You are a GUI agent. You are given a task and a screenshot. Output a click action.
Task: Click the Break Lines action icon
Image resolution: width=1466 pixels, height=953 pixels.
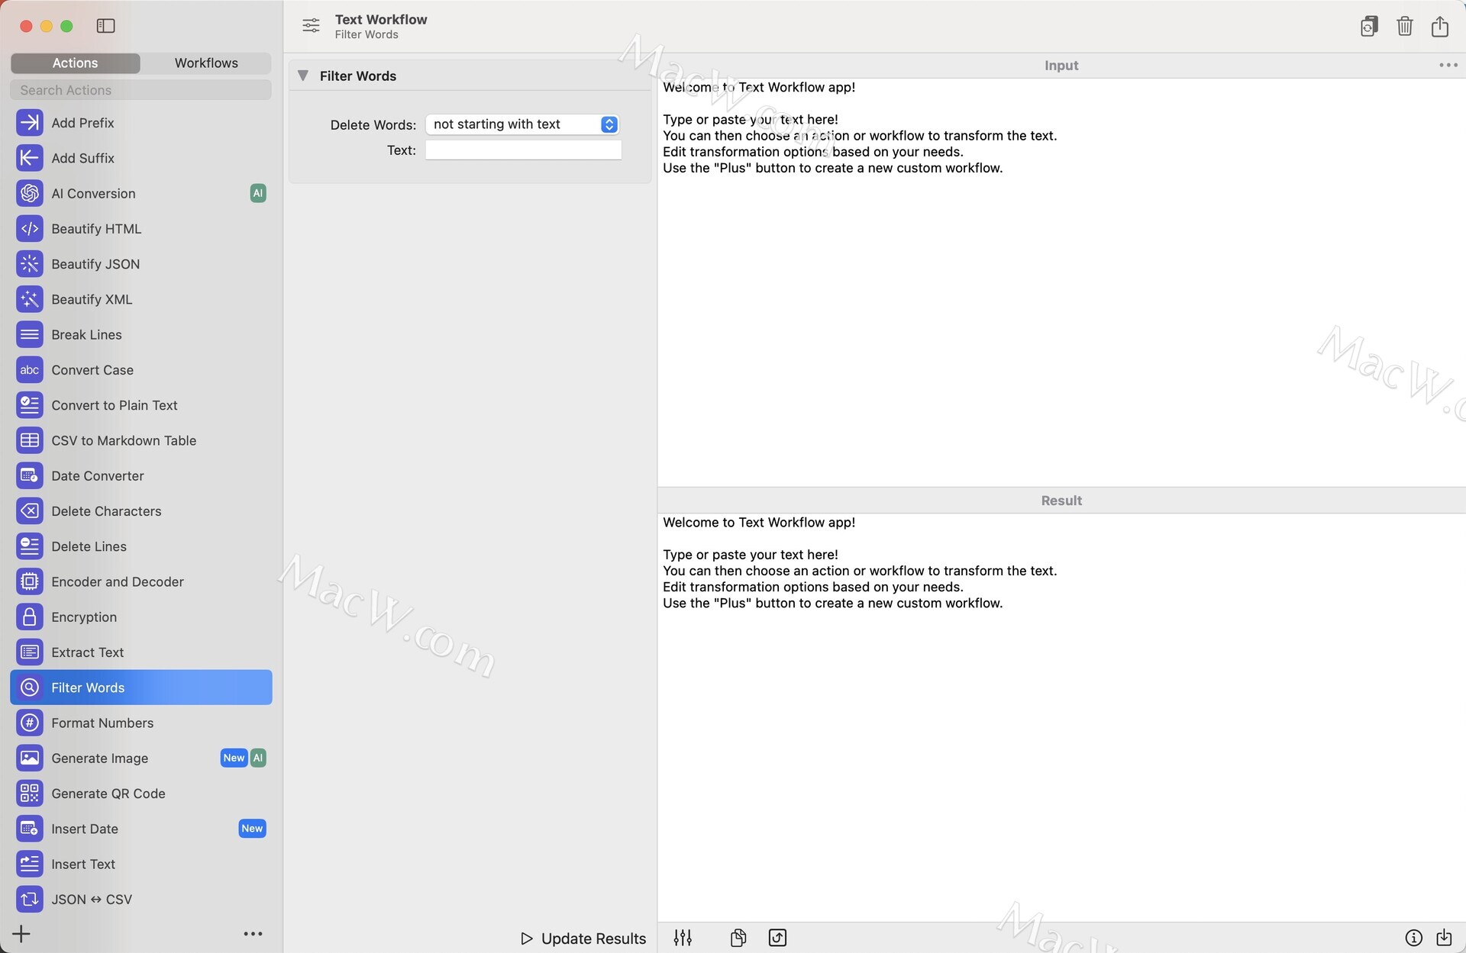29,334
